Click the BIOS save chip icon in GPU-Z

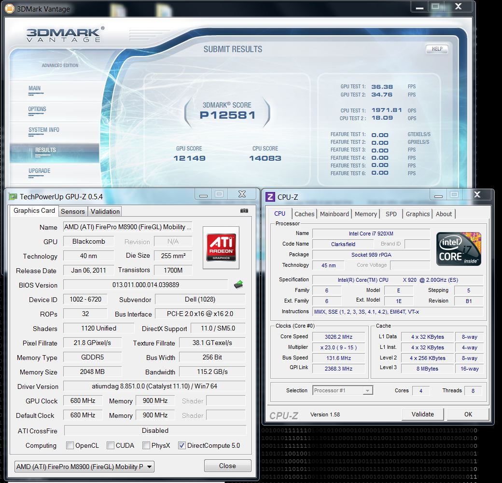point(238,284)
